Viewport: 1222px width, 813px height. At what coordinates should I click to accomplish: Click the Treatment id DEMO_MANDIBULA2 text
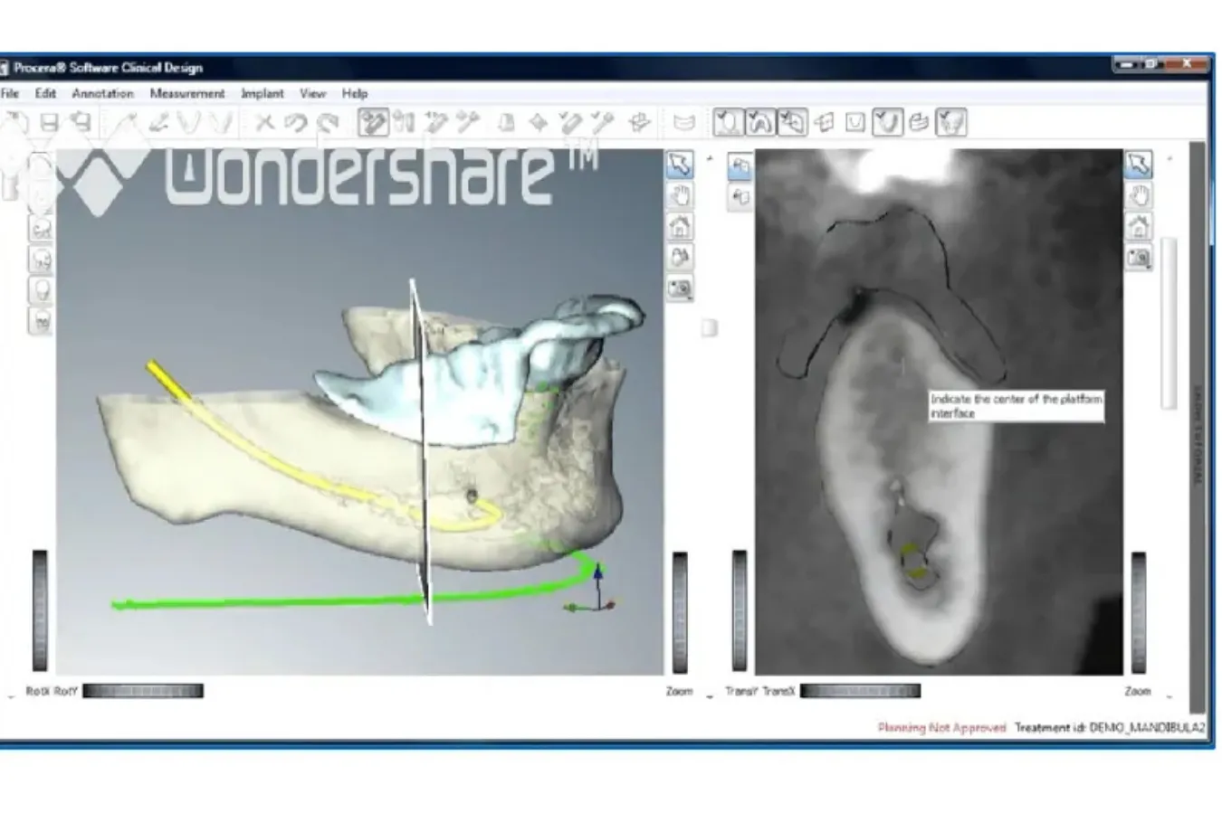pyautogui.click(x=1110, y=727)
